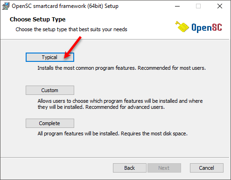The width and height of the screenshot is (231, 180).
Task: Select the Custom setup type
Action: point(50,90)
